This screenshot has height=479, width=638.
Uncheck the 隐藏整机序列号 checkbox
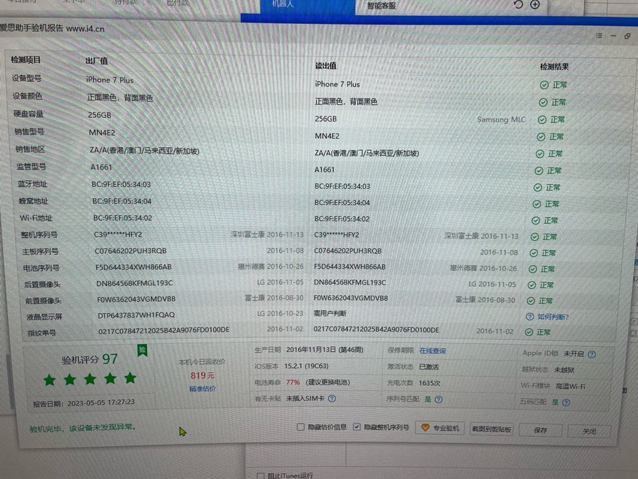357,427
